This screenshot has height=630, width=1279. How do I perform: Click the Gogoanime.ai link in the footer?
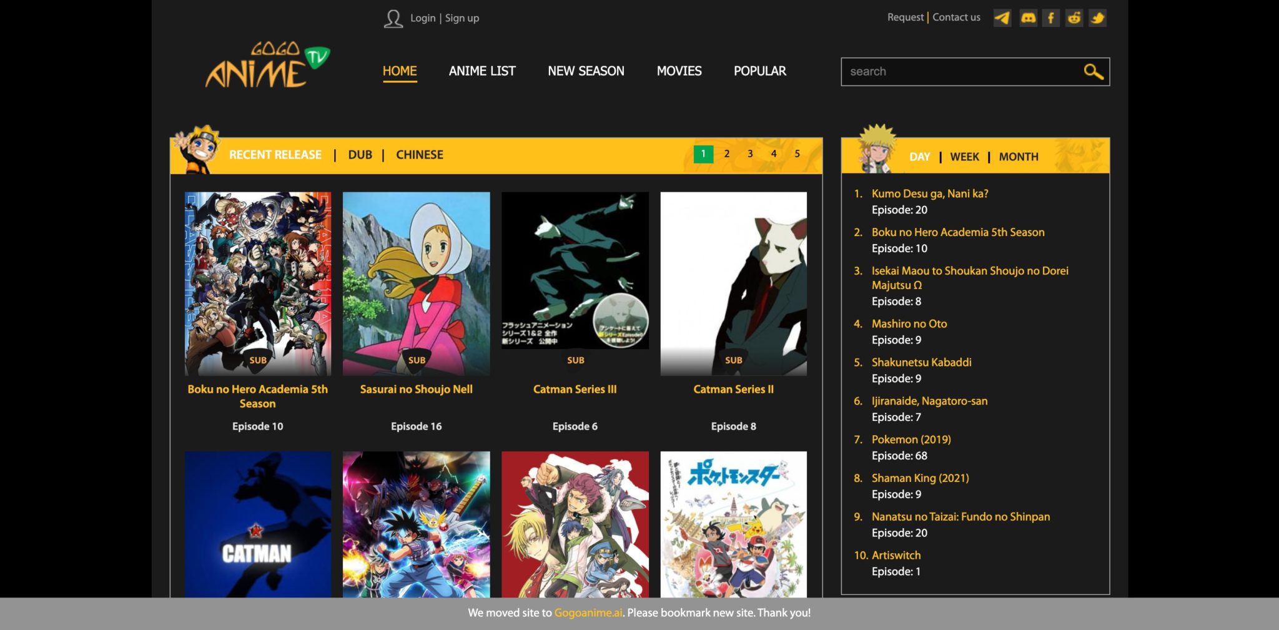point(588,613)
